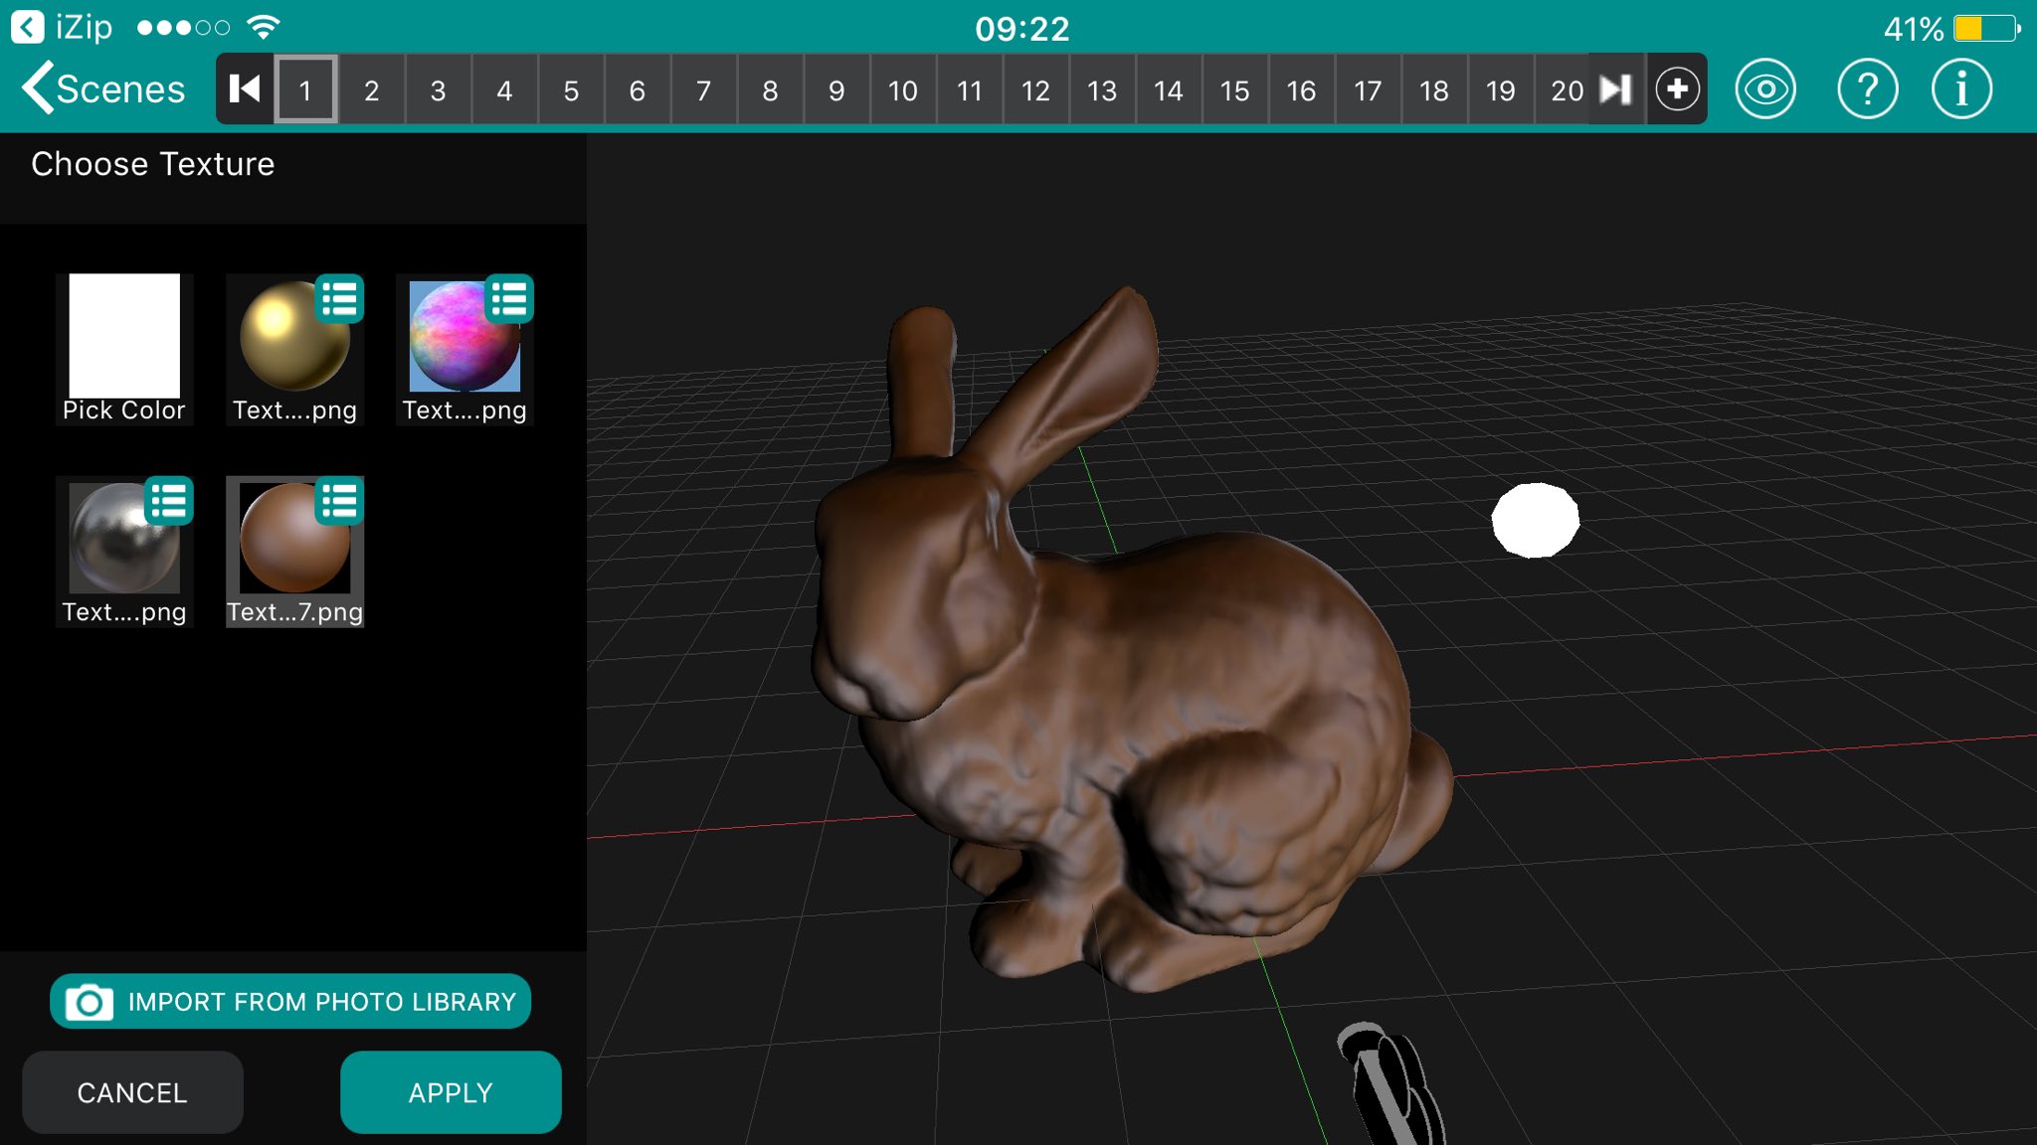Select frame 11 in the timeline
The image size is (2037, 1145).
[x=970, y=89]
